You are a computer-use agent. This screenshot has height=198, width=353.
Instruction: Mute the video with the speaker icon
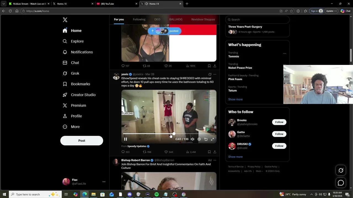pos(192,139)
